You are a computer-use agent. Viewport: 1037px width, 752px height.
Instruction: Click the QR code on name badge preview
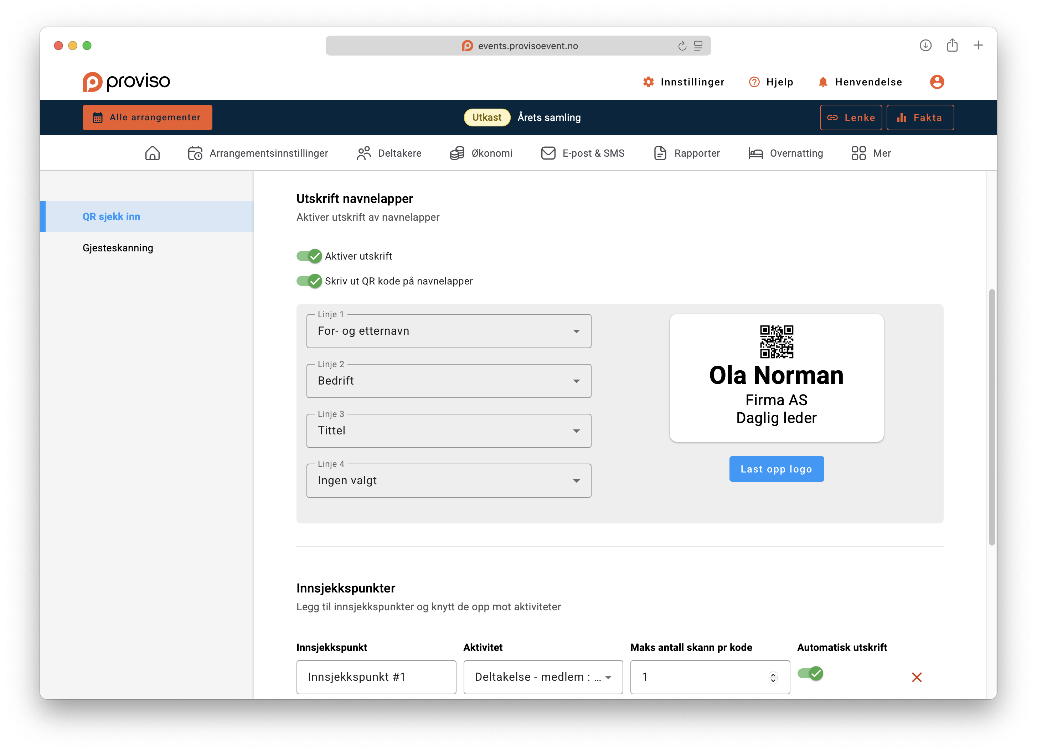[x=777, y=342]
